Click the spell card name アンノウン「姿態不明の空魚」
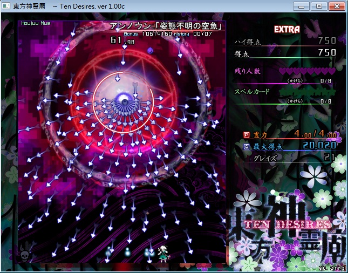 pos(166,26)
